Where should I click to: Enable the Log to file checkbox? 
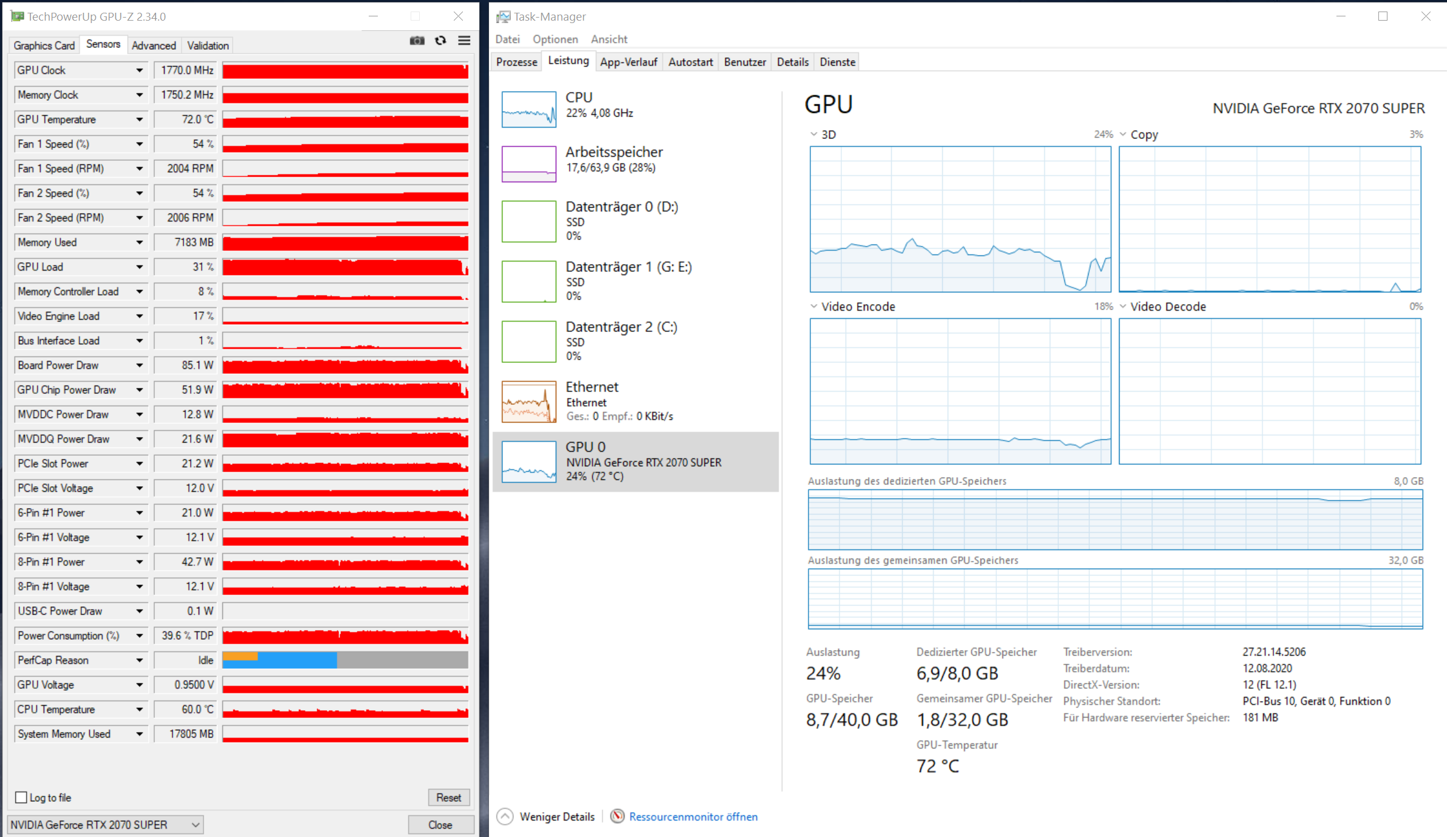[21, 798]
